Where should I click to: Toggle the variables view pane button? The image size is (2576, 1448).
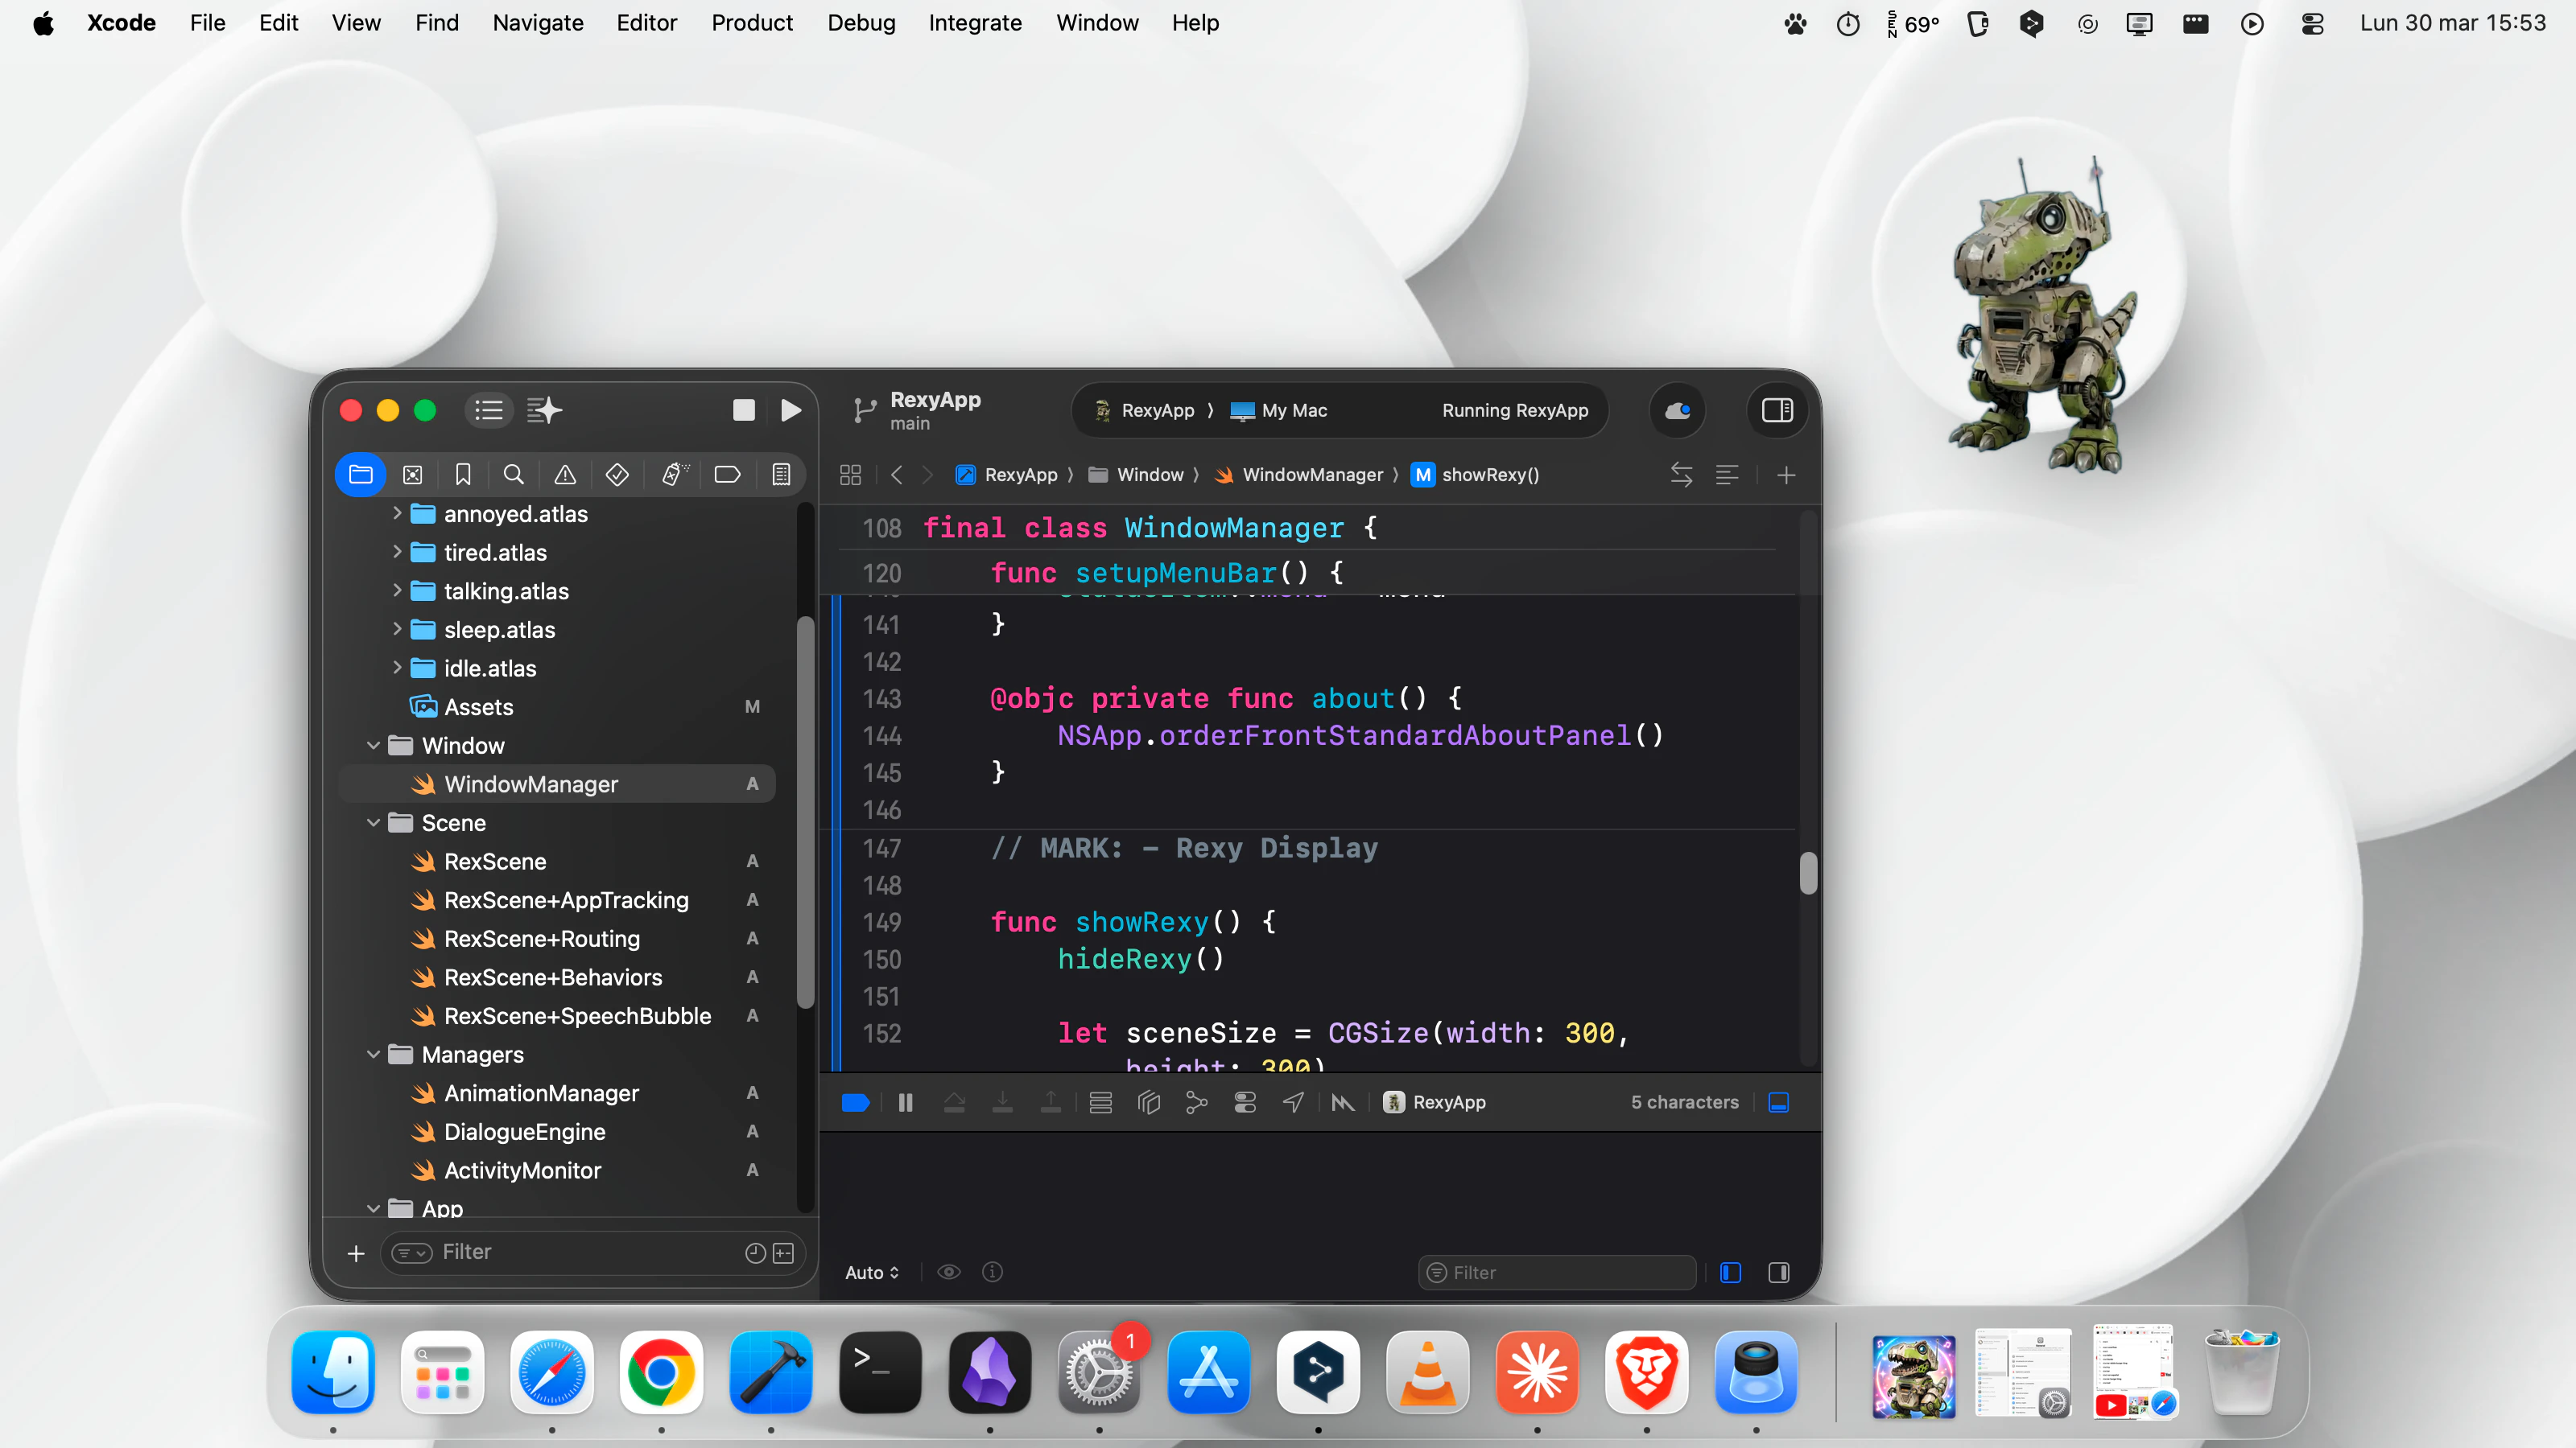click(x=1730, y=1272)
